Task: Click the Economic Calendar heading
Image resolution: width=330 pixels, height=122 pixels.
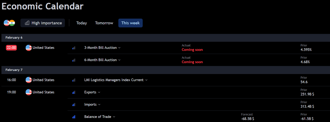Action: point(43,6)
